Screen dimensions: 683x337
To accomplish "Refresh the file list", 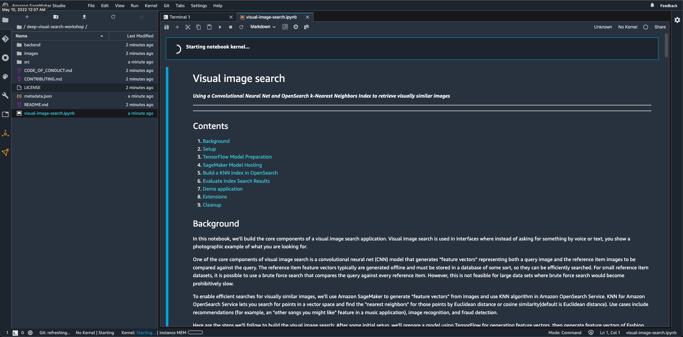I will 113,17.
